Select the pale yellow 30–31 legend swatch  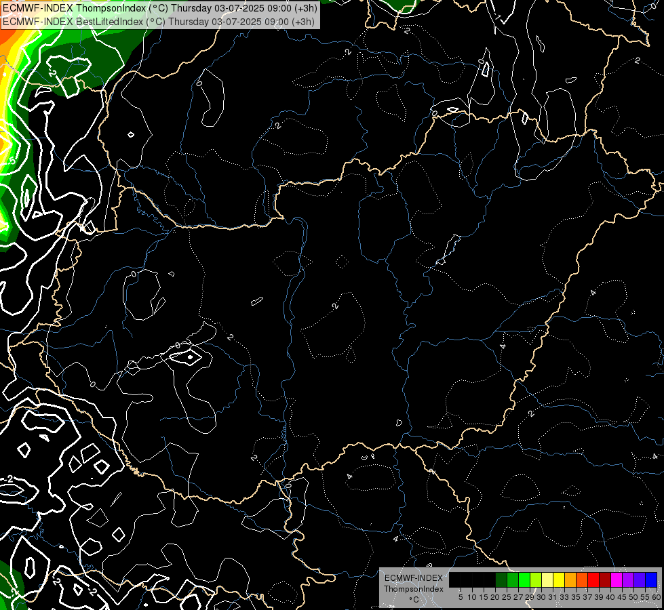[x=547, y=579]
